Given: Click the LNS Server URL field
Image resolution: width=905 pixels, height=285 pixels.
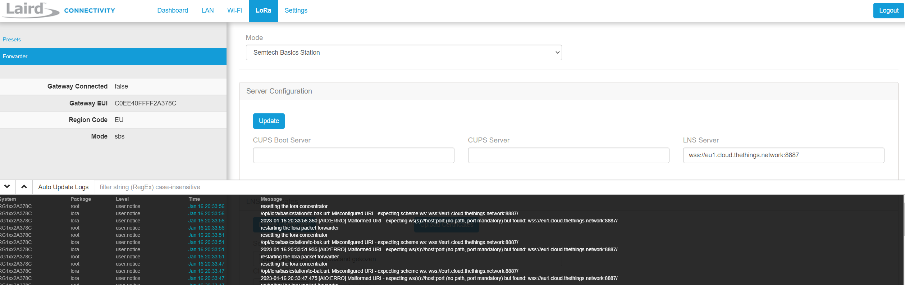Looking at the screenshot, I should pos(783,155).
